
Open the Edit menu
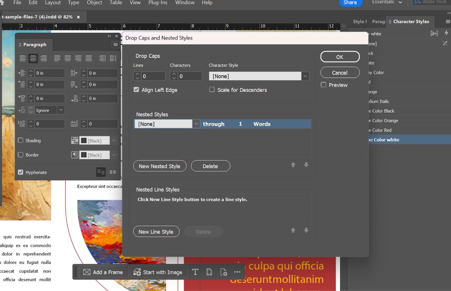click(33, 3)
